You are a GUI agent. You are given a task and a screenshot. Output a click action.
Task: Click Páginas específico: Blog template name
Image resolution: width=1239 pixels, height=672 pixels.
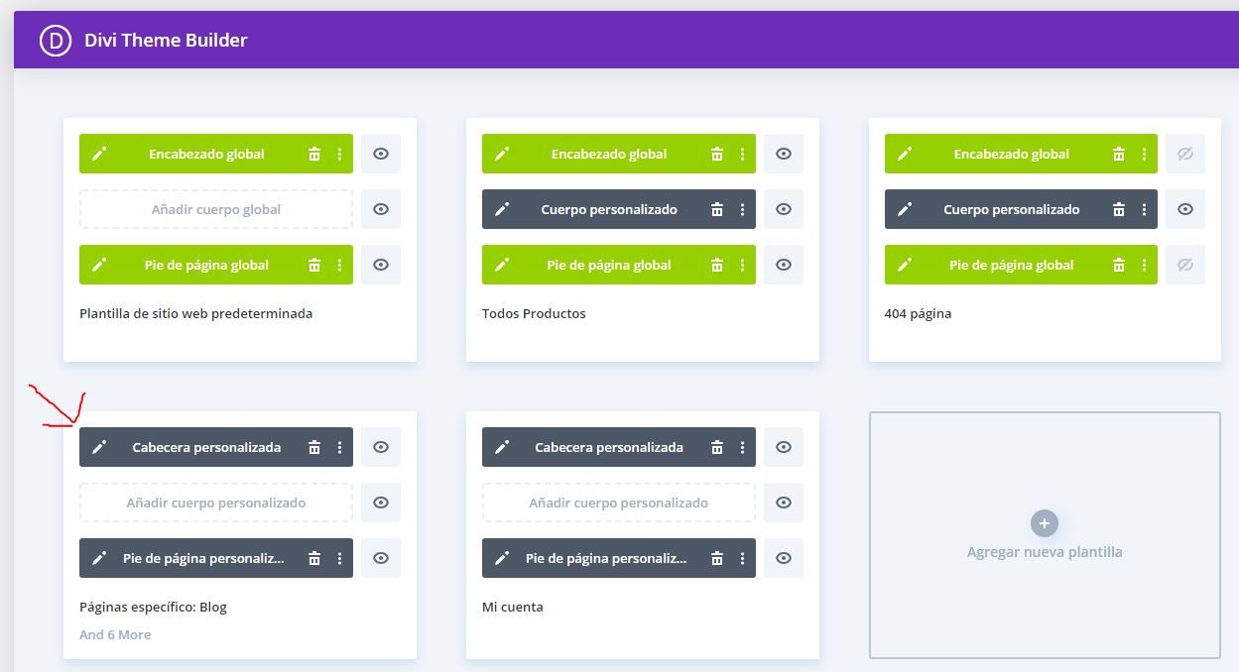tap(154, 607)
